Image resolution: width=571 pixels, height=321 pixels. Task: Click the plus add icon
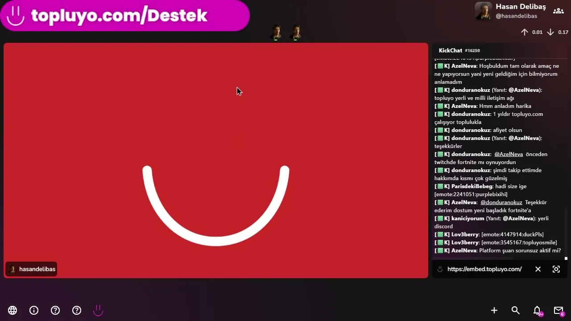point(494,310)
